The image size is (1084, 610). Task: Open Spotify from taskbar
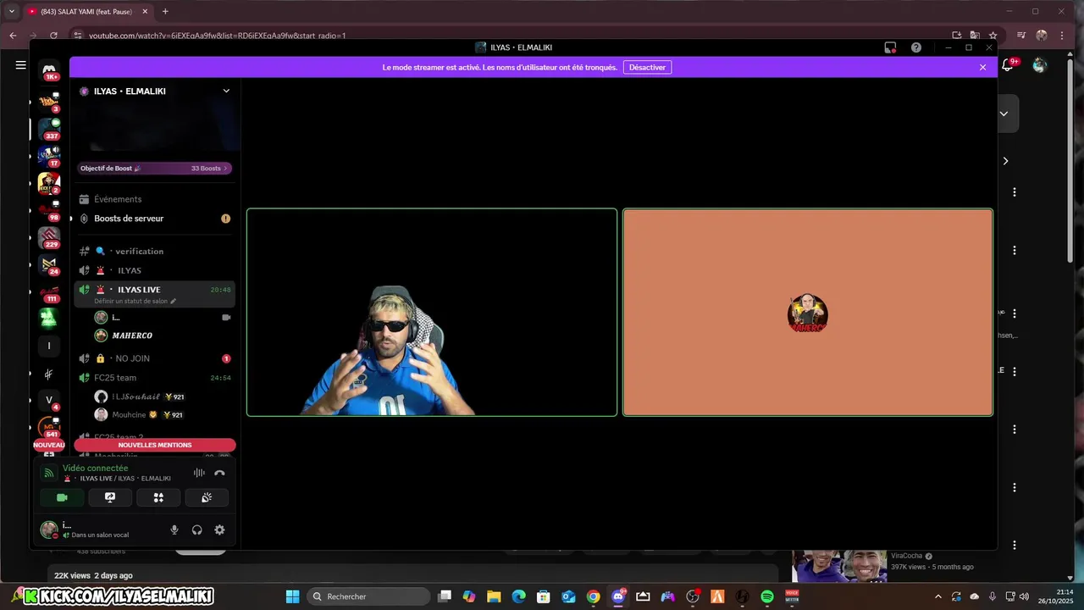767,596
